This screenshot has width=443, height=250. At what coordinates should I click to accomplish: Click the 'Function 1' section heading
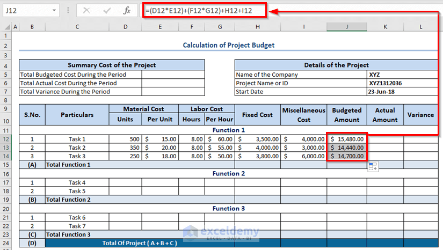pyautogui.click(x=229, y=130)
